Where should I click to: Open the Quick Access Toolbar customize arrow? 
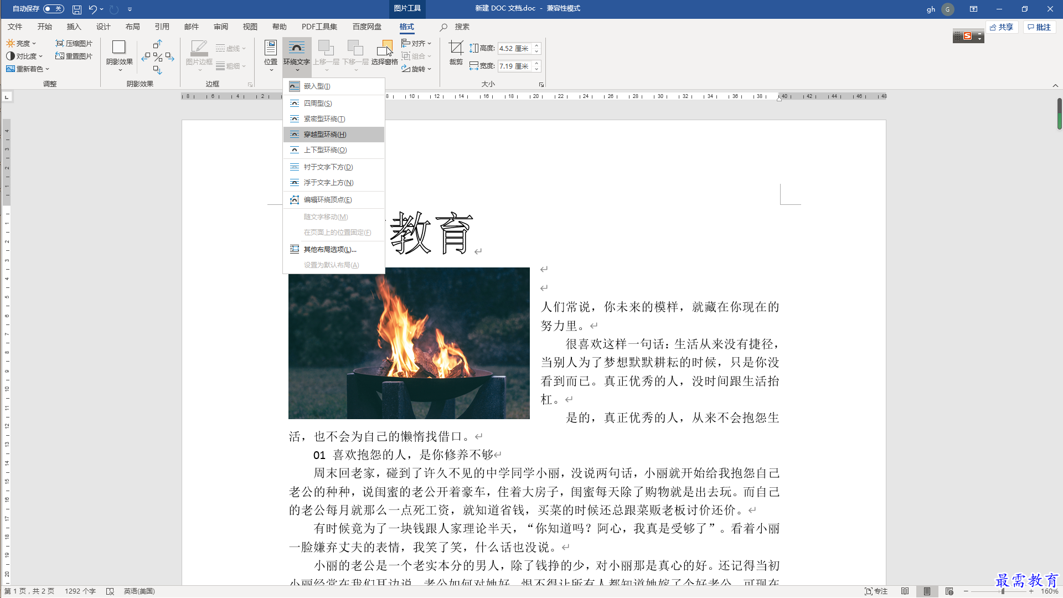[130, 9]
